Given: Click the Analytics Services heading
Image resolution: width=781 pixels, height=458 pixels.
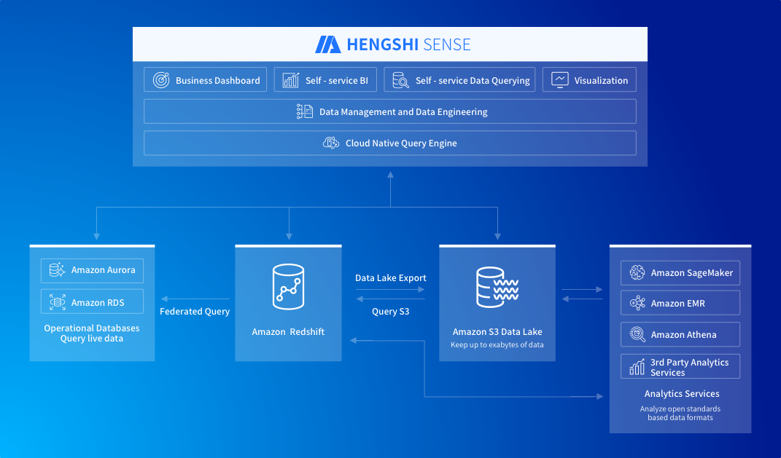Looking at the screenshot, I should tap(682, 394).
